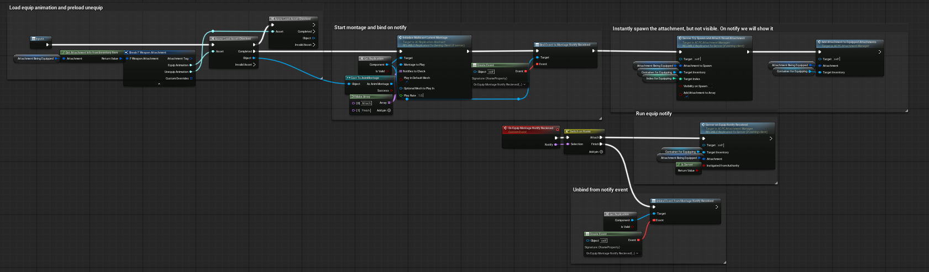Collapse Break F Weapon Attachment node pins

pos(159,84)
